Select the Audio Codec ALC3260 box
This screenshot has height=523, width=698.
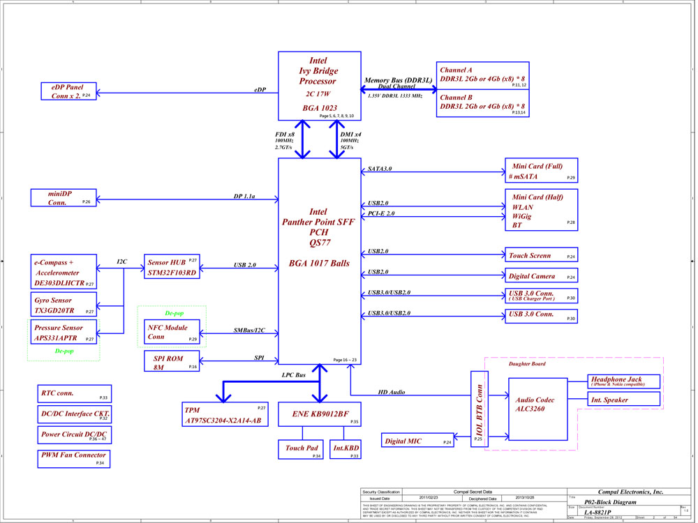point(539,409)
